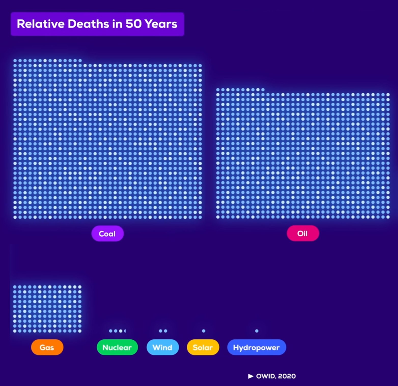
Task: Click the Oil label pill
Action: coord(303,233)
